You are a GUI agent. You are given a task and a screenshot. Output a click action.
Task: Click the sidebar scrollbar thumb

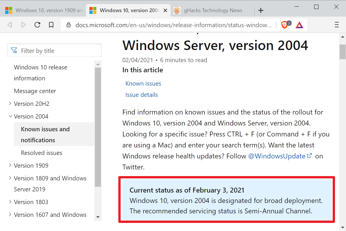[98, 127]
